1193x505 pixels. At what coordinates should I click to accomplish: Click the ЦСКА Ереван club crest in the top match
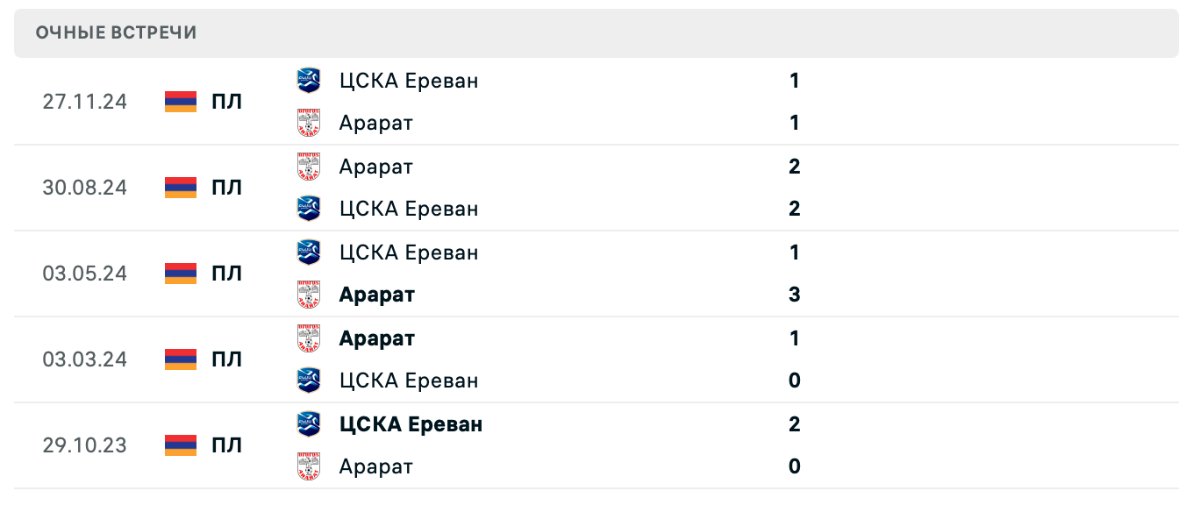309,80
